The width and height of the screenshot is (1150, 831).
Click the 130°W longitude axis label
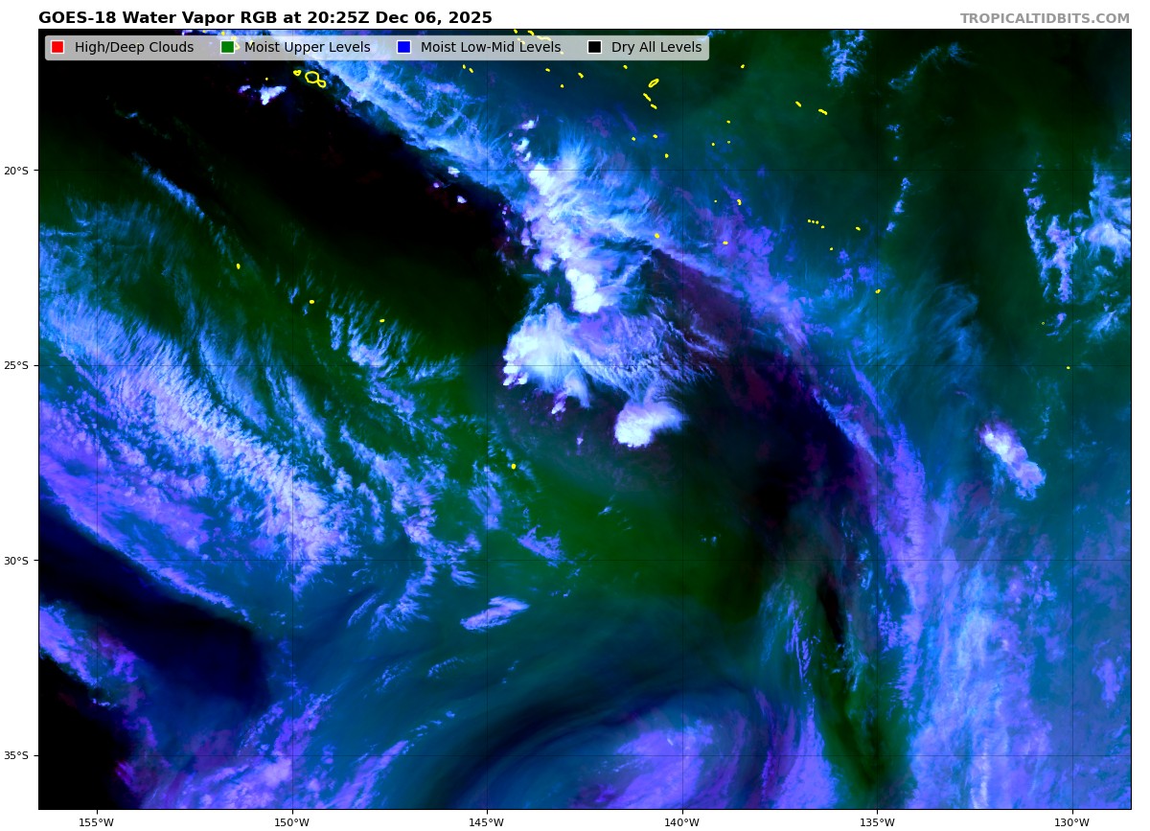[1071, 821]
